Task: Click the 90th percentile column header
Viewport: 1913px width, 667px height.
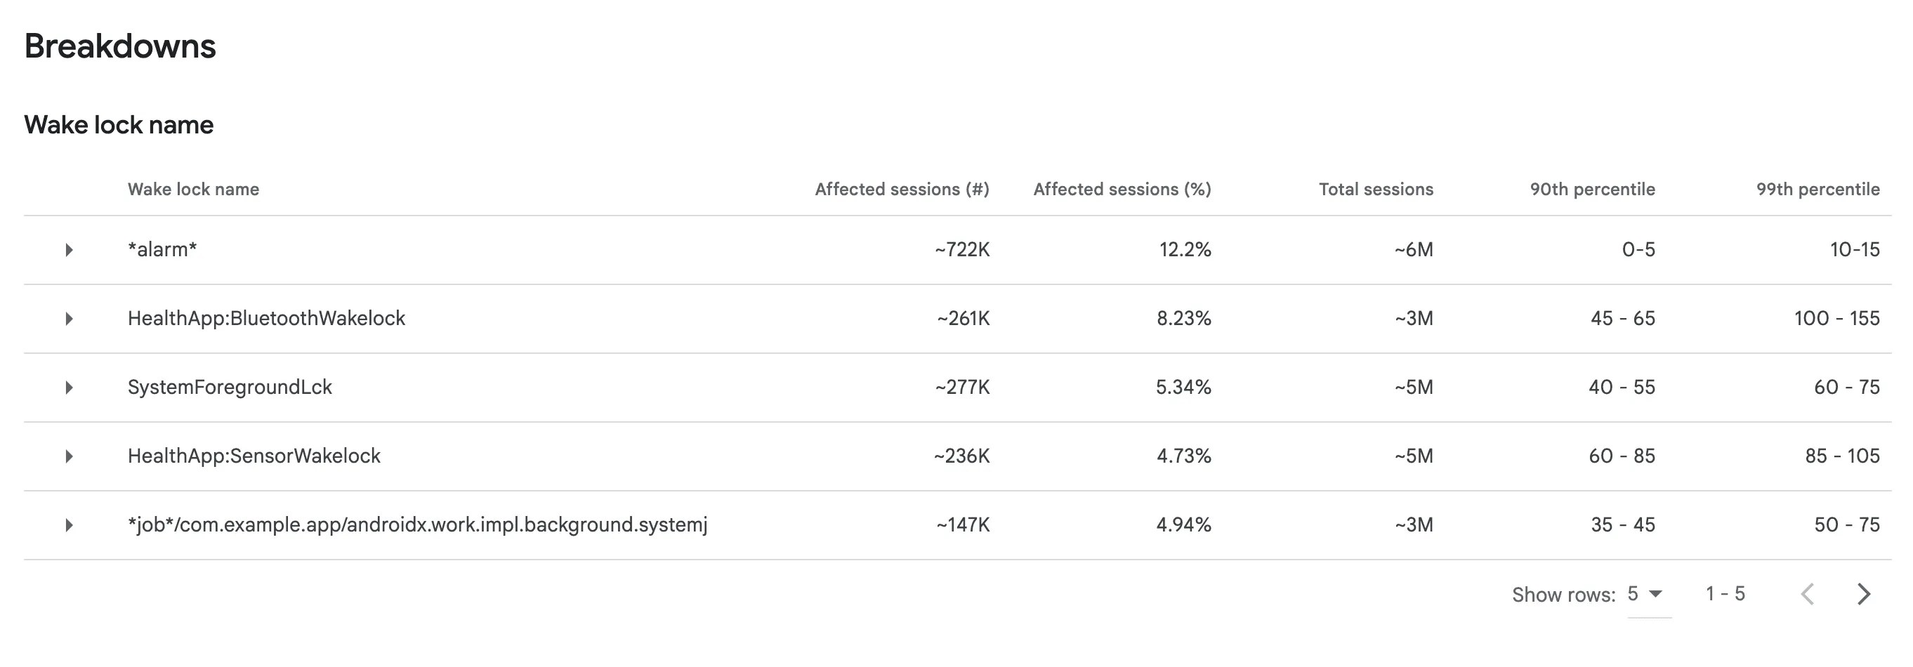Action: pyautogui.click(x=1592, y=190)
